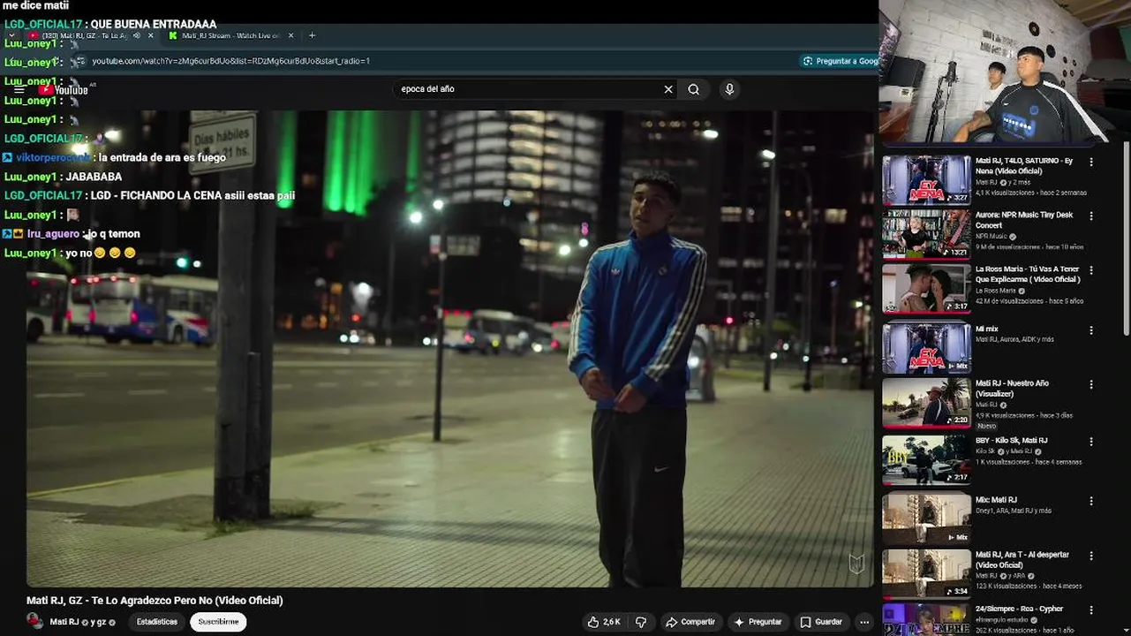Close the Mati_RJ Stream browser tab
The image size is (1131, 636).
(x=291, y=35)
